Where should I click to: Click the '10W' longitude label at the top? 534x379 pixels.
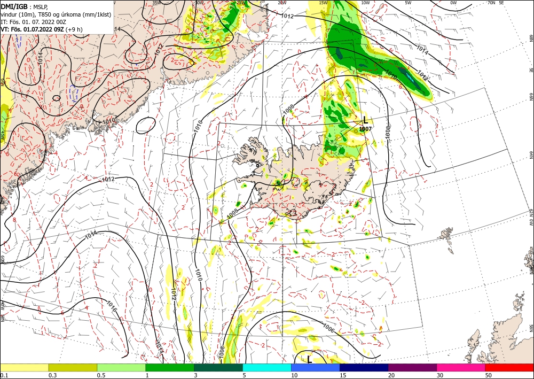pyautogui.click(x=365, y=3)
